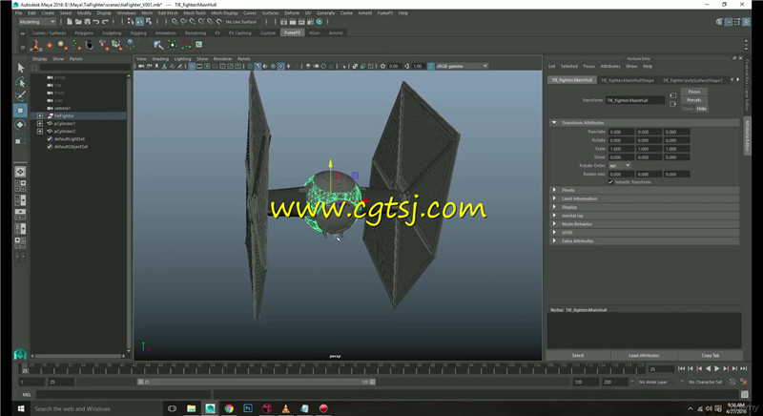The image size is (763, 416).
Task: Select TIE_fighter:MainHullShape tab
Action: (628, 80)
